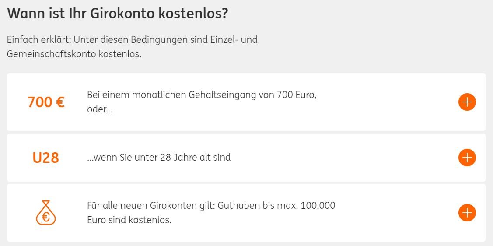Viewport: 493px width, 246px height.
Task: Expand the 700 € Gehaltseingang card plus icon
Action: (467, 102)
